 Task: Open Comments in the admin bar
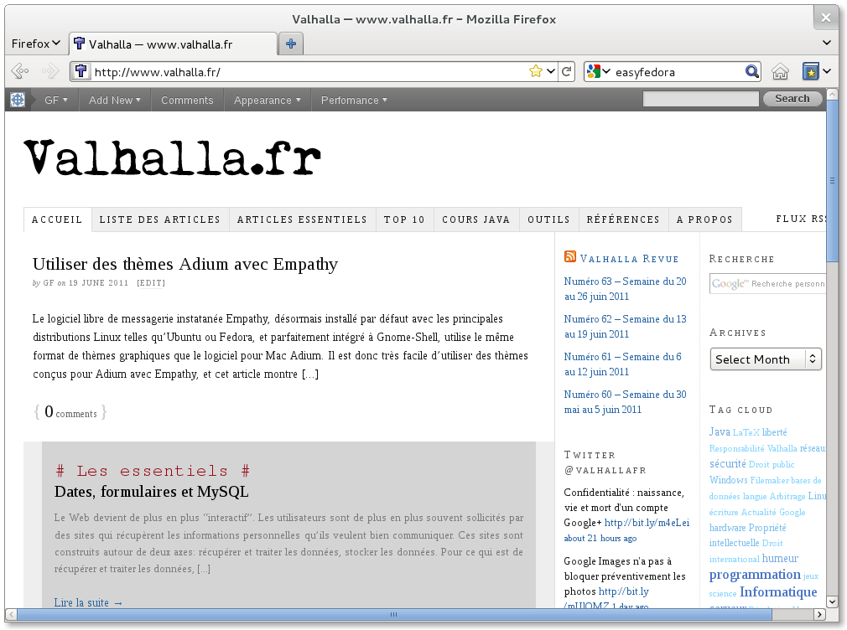coord(187,100)
